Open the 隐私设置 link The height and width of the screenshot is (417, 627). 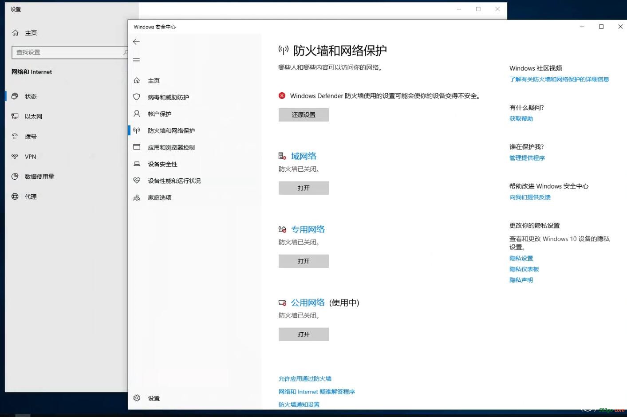(x=521, y=258)
